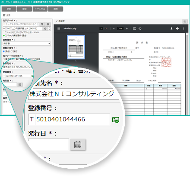Download the PDF via download icon

pyautogui.click(x=171, y=28)
